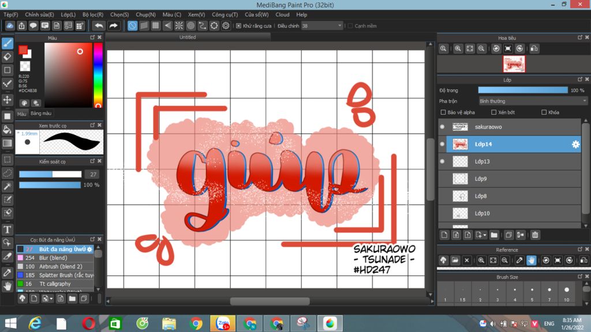Select the Lasso tool
The height and width of the screenshot is (332, 591).
pyautogui.click(x=8, y=173)
